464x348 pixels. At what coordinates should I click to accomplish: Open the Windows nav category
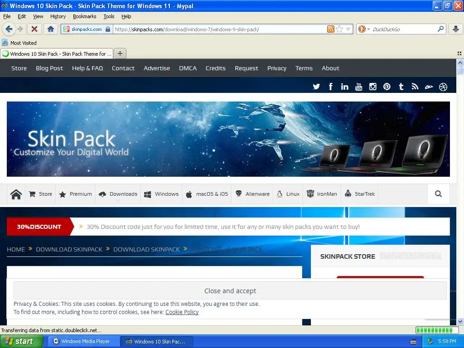[161, 194]
